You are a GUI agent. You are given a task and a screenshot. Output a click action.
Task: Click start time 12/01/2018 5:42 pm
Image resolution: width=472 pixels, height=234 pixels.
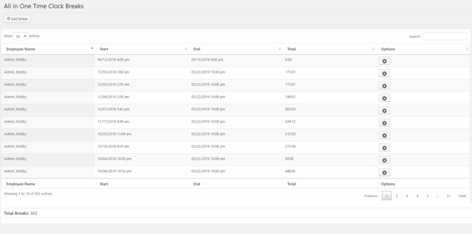113,109
